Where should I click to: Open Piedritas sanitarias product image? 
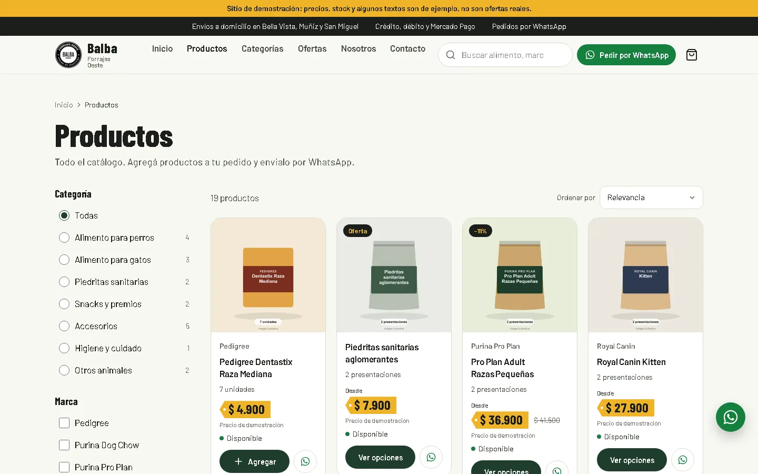[394, 275]
